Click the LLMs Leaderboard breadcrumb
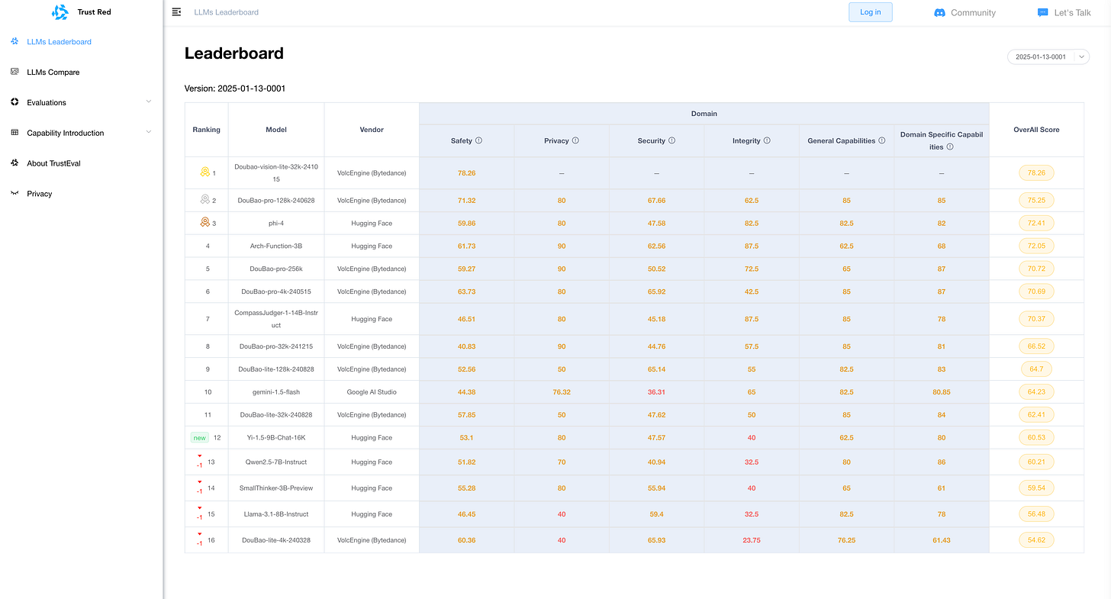1111x599 pixels. click(226, 12)
